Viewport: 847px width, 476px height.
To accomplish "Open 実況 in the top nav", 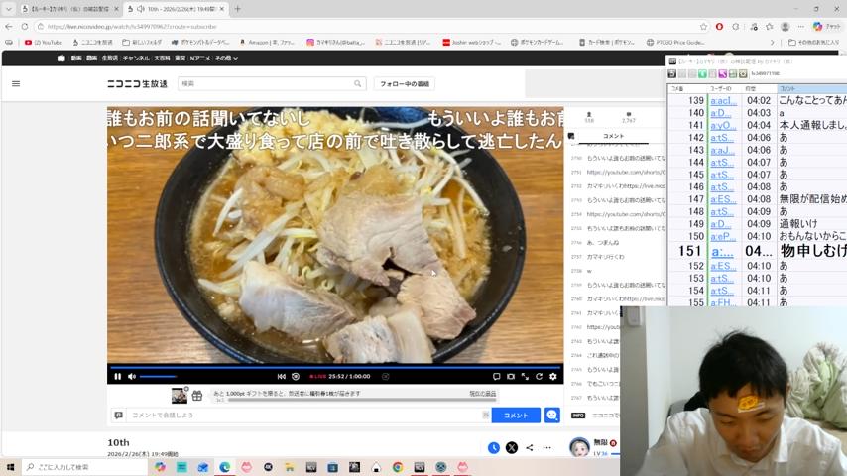I will [x=180, y=58].
